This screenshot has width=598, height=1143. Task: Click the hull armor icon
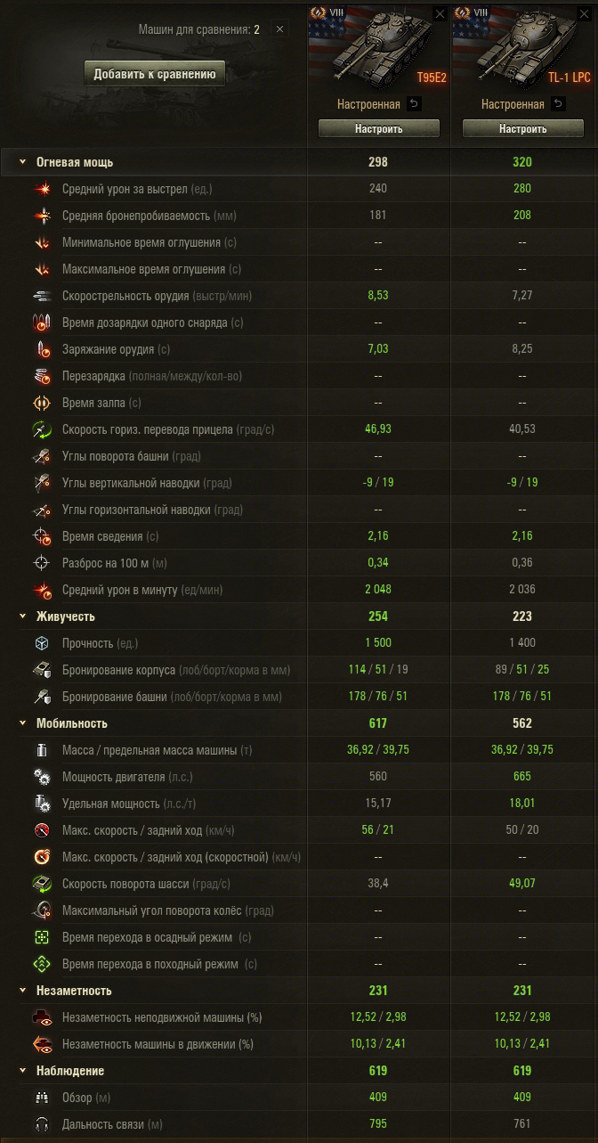[x=42, y=670]
